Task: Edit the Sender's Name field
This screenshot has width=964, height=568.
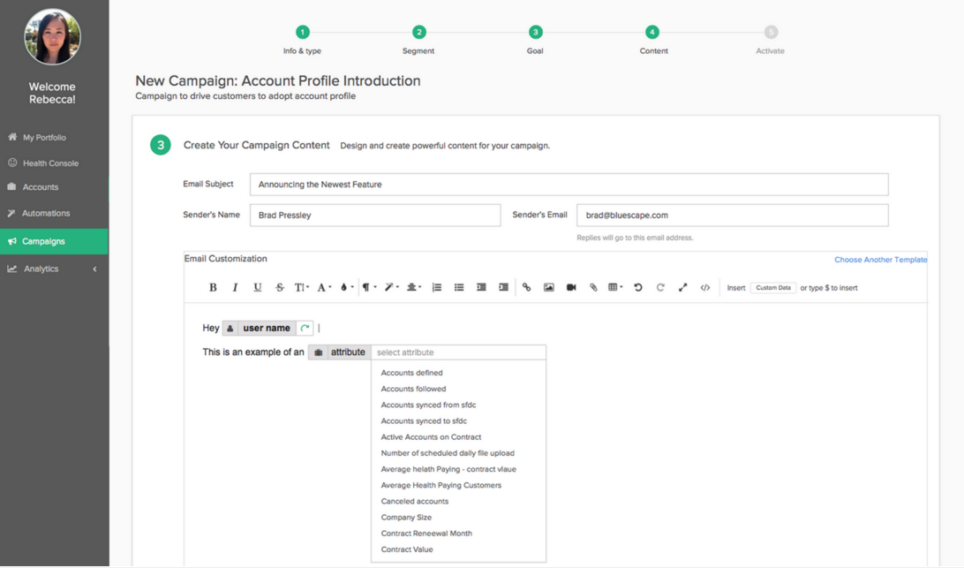Action: click(375, 216)
